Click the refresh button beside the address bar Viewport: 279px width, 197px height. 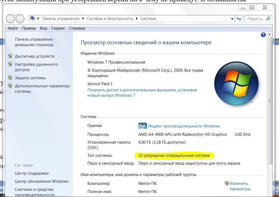click(x=239, y=19)
